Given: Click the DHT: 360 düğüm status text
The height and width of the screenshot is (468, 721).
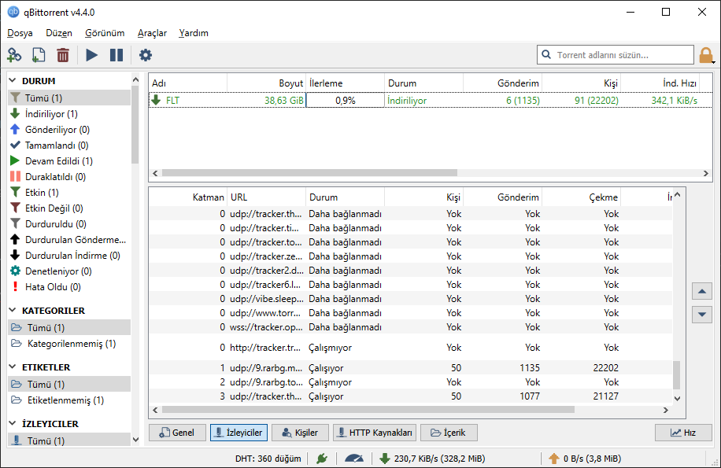Looking at the screenshot, I should 268,459.
